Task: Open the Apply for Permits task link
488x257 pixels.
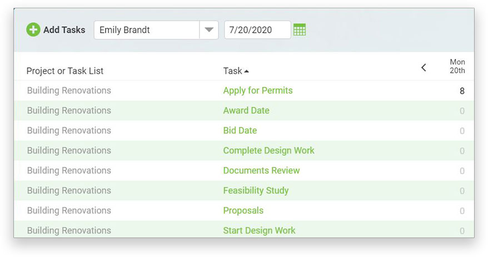Action: (x=258, y=91)
